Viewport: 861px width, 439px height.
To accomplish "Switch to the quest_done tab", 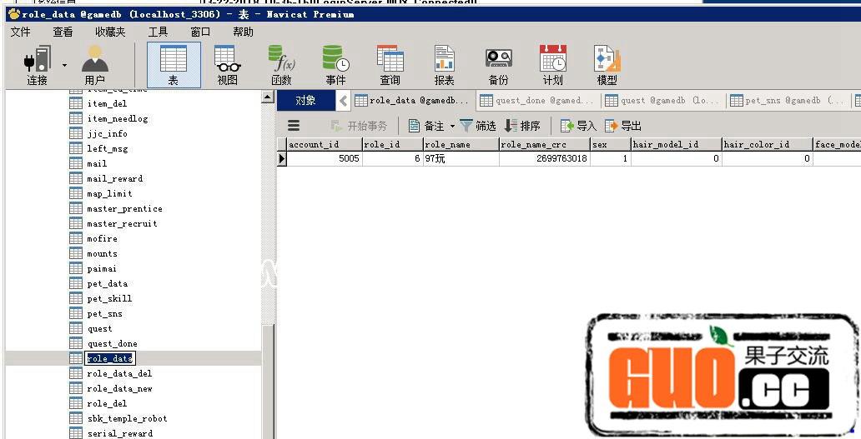I will pyautogui.click(x=537, y=101).
